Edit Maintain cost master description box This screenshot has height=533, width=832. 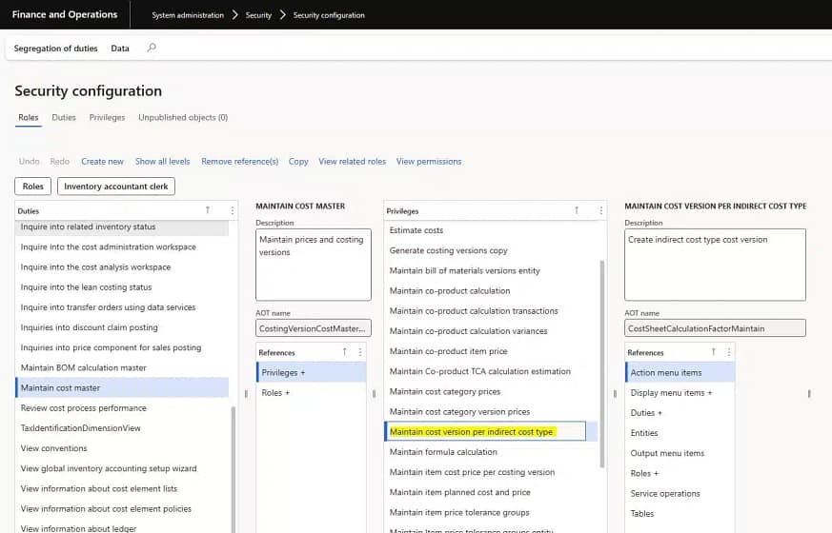(x=313, y=265)
